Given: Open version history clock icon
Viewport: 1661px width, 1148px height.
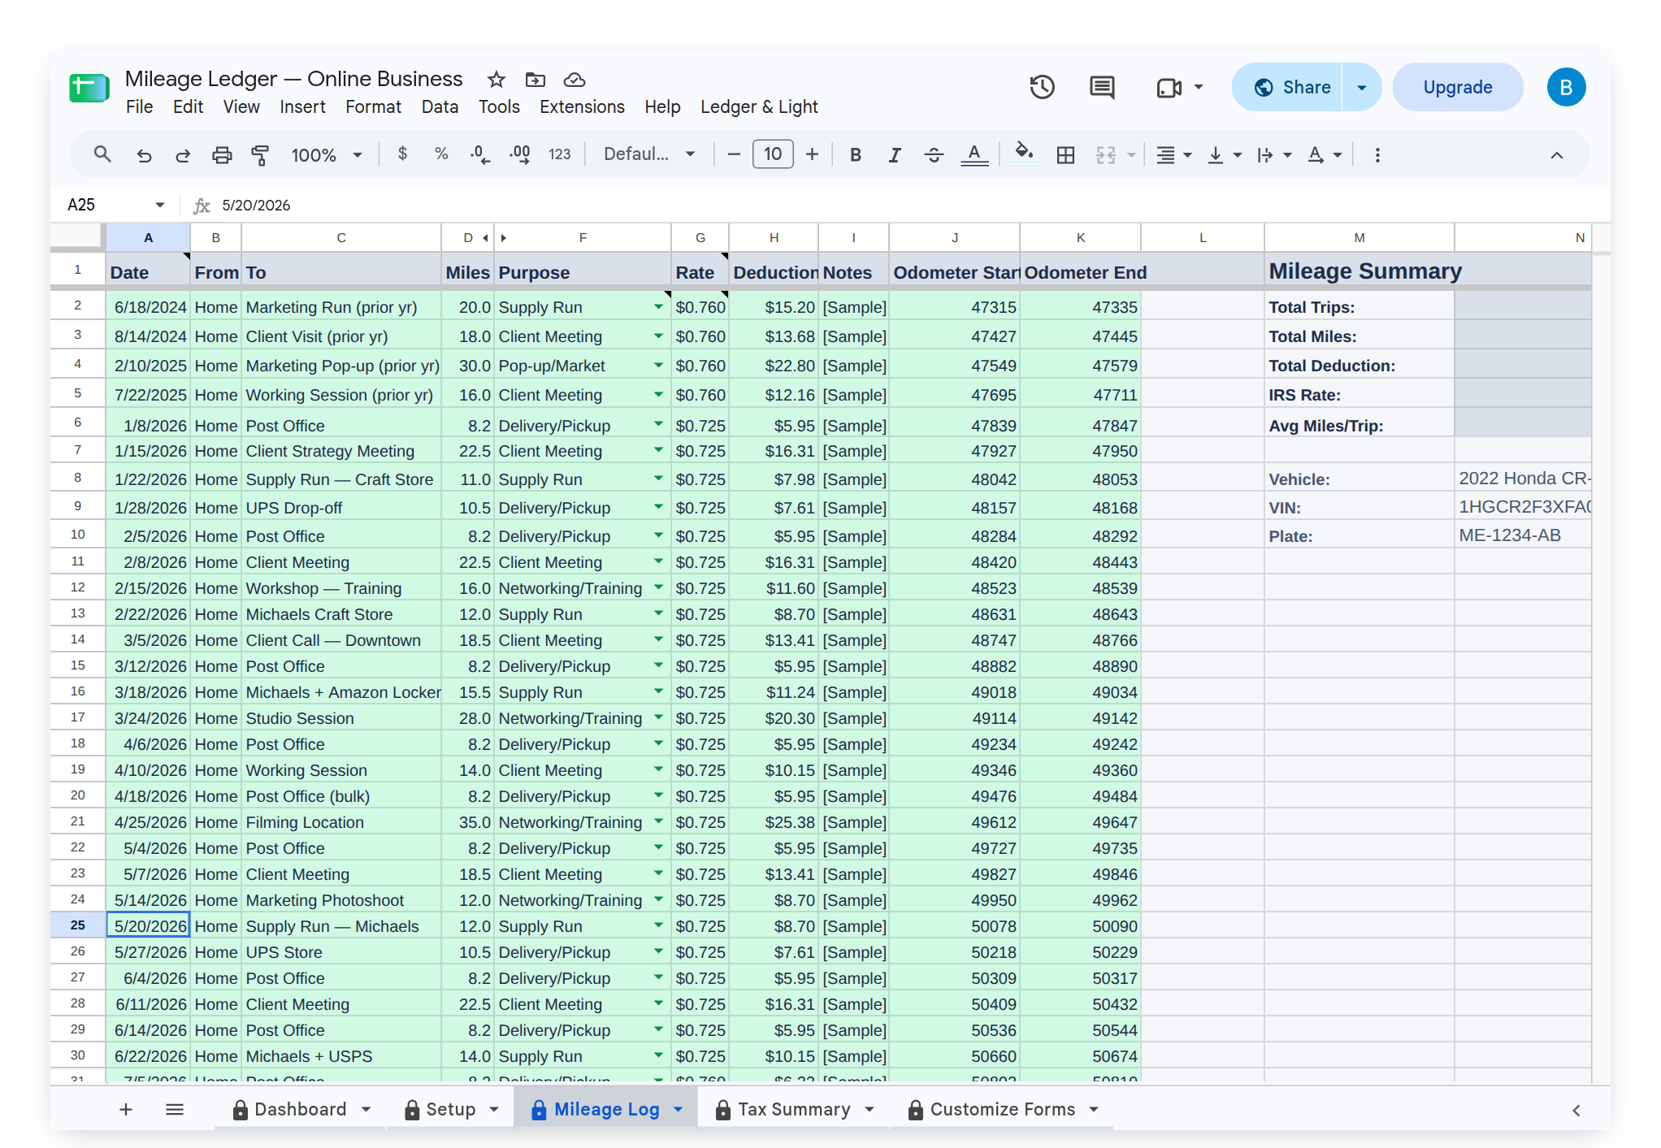Looking at the screenshot, I should [x=1042, y=87].
